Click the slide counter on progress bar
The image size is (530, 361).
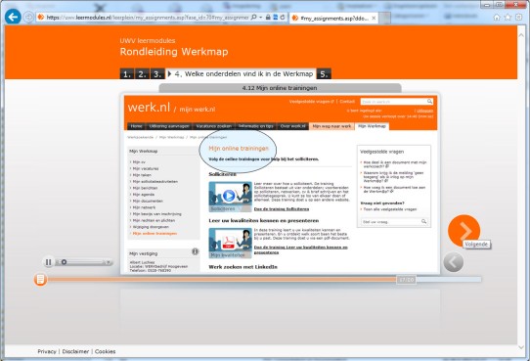406,280
